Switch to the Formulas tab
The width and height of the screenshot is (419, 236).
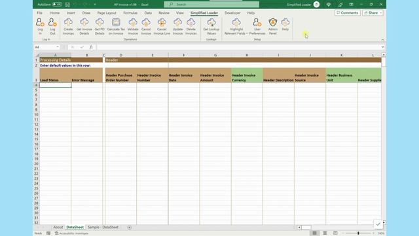pos(130,13)
